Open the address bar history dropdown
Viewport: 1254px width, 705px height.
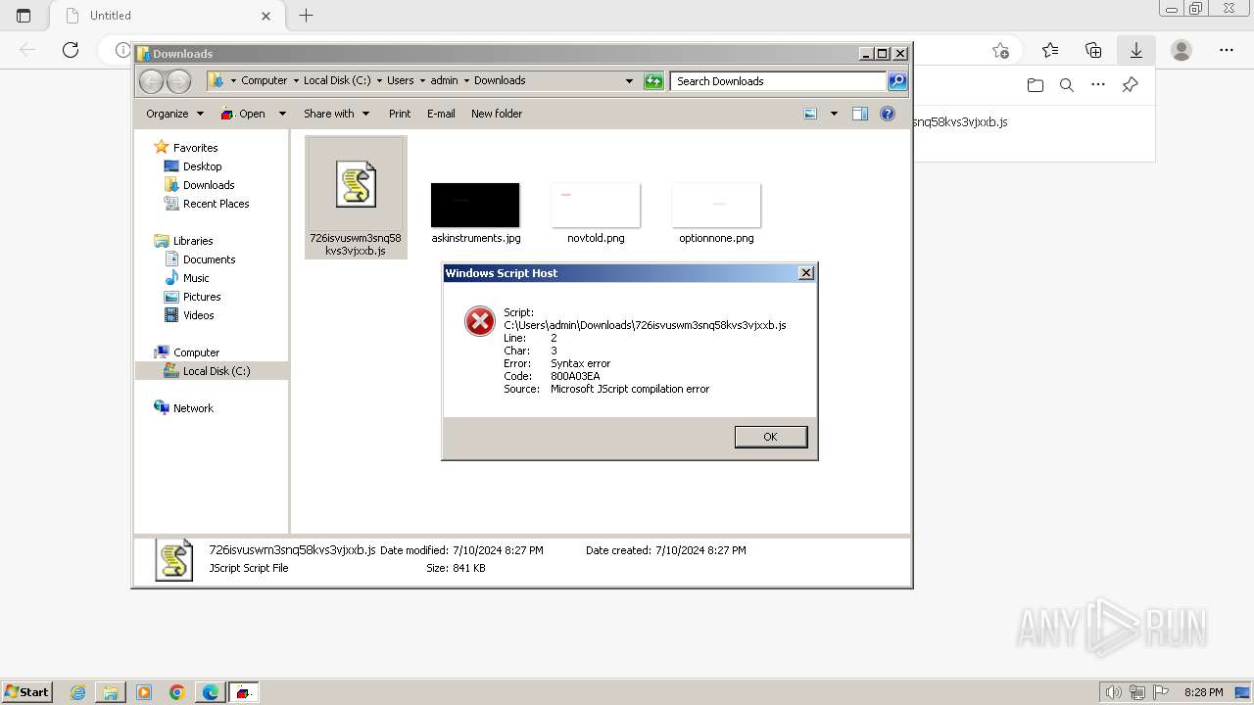629,81
